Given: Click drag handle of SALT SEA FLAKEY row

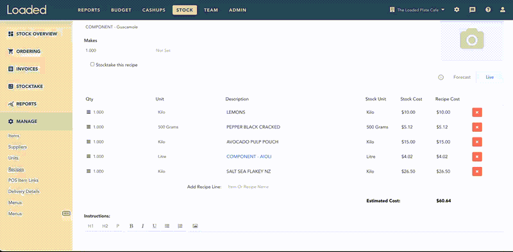Looking at the screenshot, I should [x=88, y=171].
